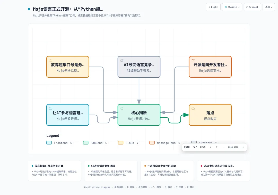Select the 放弃超集口号是务 diagram node
This screenshot has width=278, height=195.
tap(68, 67)
